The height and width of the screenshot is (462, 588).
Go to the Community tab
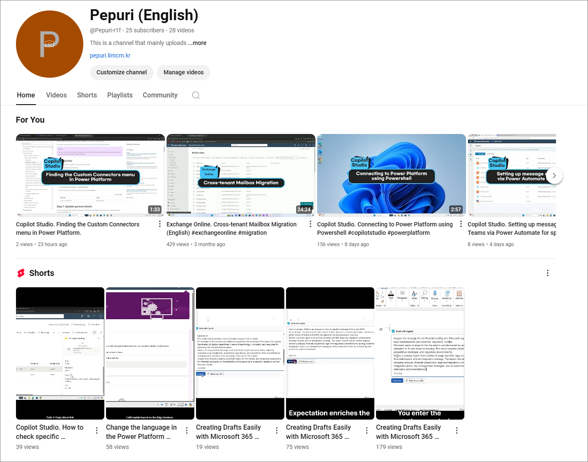tap(160, 95)
